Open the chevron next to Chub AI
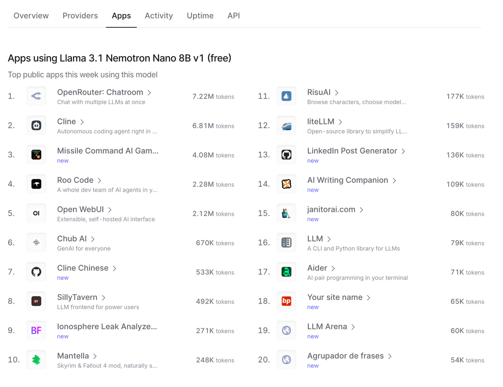 pyautogui.click(x=93, y=239)
